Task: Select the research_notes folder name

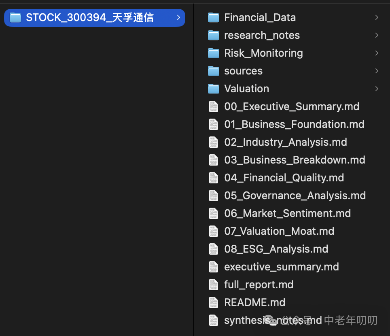Action: [262, 35]
